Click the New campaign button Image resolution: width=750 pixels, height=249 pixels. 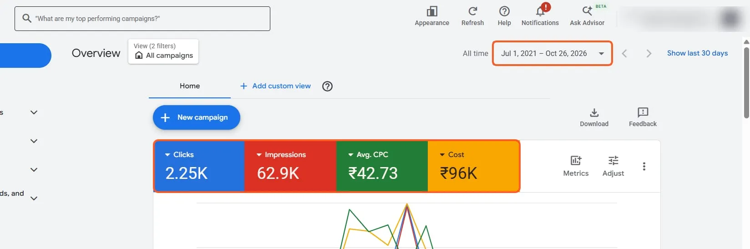click(x=197, y=117)
